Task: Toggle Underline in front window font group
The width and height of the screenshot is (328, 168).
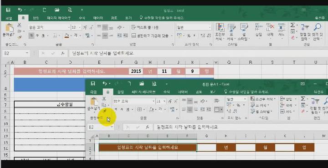Action: tap(128, 109)
